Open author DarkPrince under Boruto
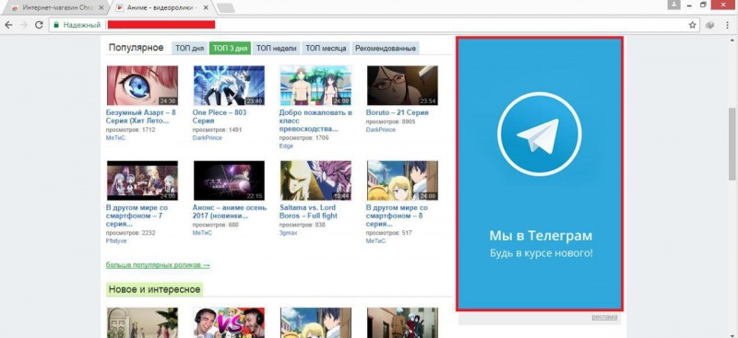This screenshot has height=338, width=738. coord(380,130)
